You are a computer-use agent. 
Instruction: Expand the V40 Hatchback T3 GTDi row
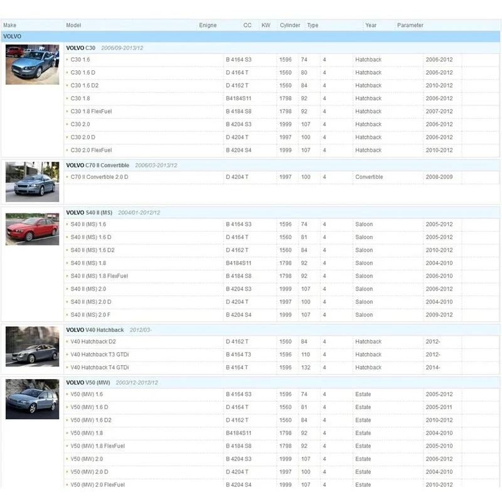[x=67, y=355]
